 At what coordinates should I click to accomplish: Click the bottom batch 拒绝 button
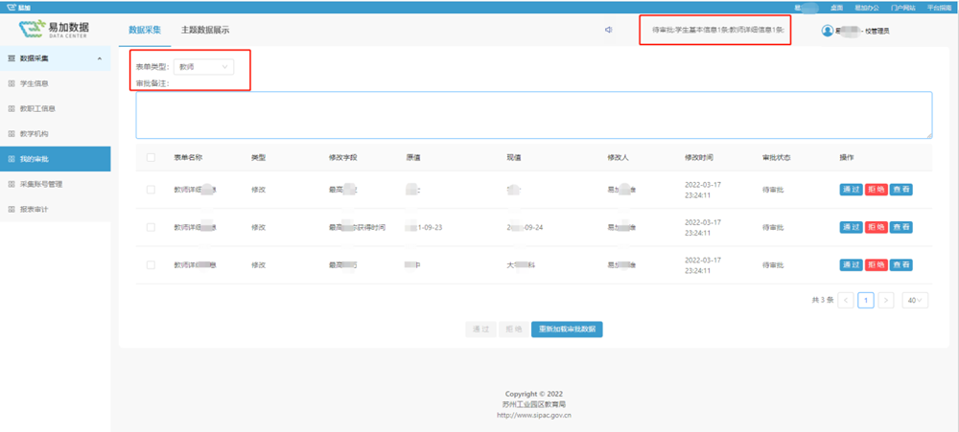514,330
